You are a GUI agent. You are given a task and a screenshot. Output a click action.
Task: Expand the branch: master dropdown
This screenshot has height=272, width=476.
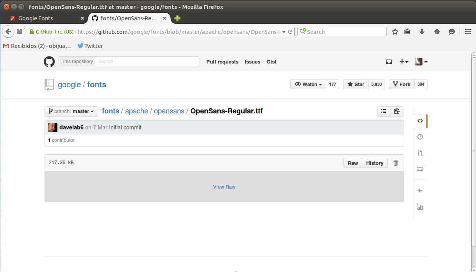tap(71, 111)
